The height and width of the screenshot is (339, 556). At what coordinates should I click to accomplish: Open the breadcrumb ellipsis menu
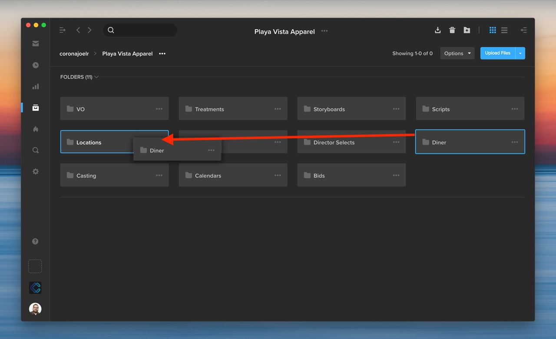pos(162,53)
